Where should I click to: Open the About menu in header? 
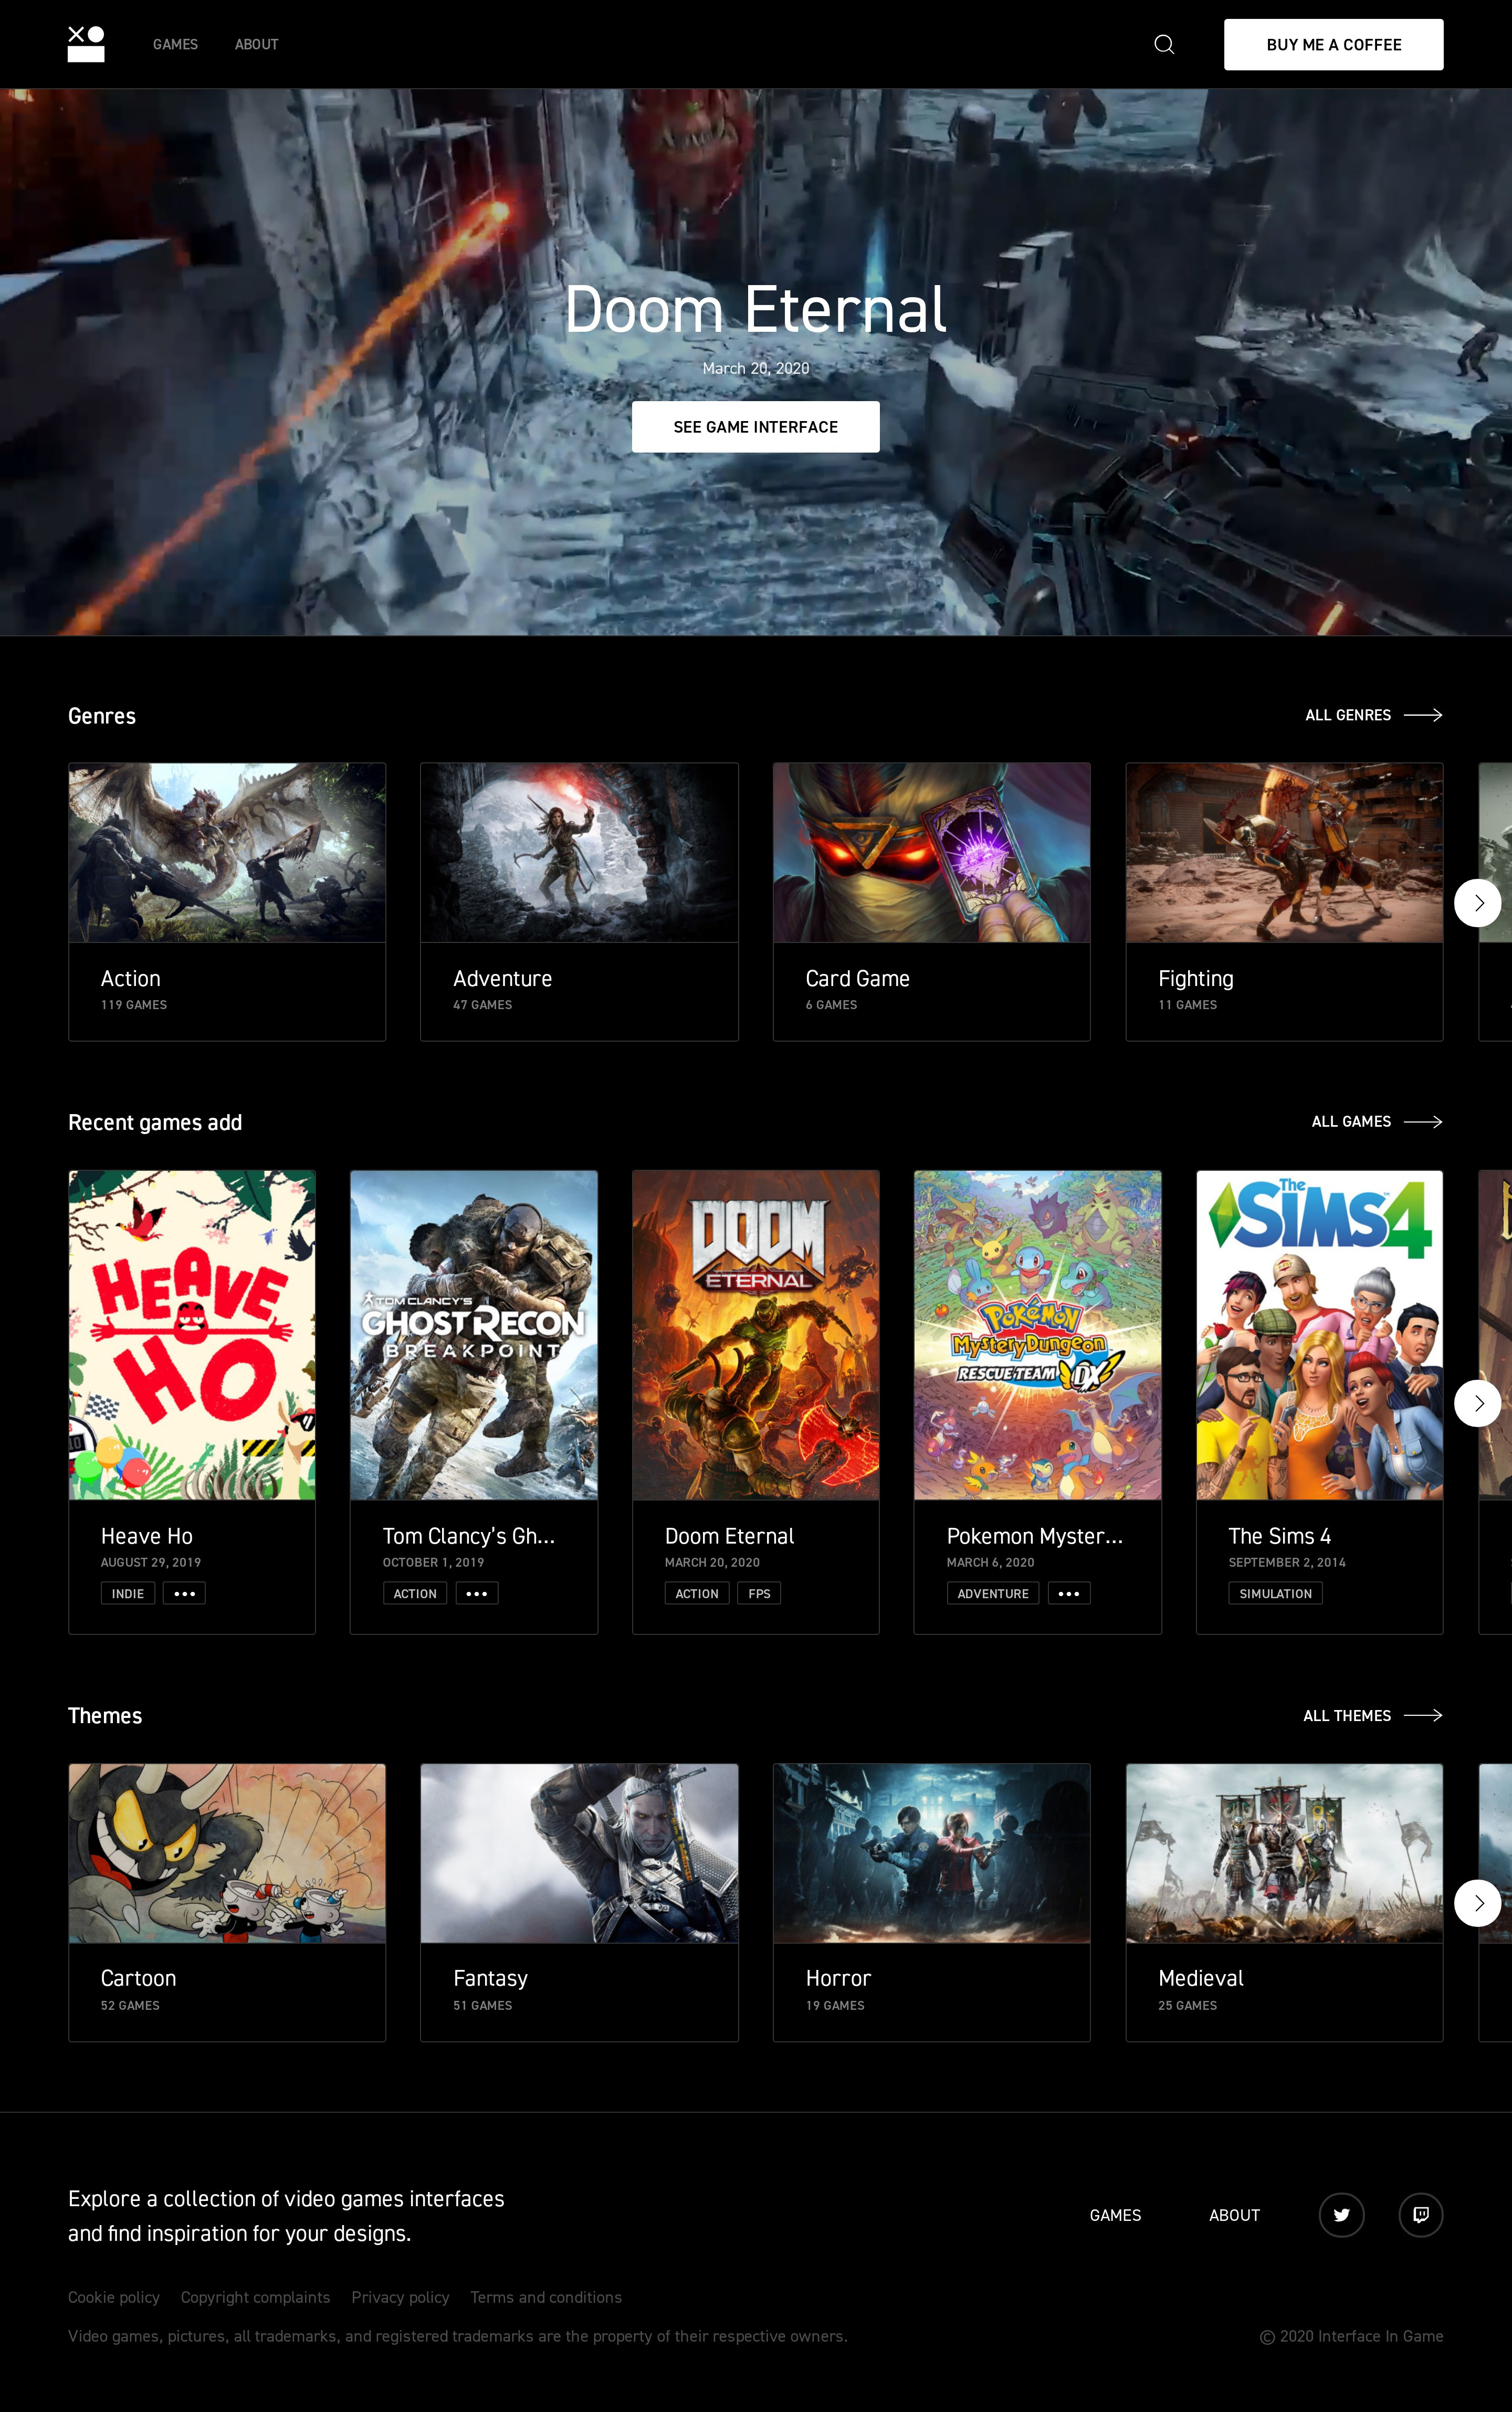click(256, 44)
